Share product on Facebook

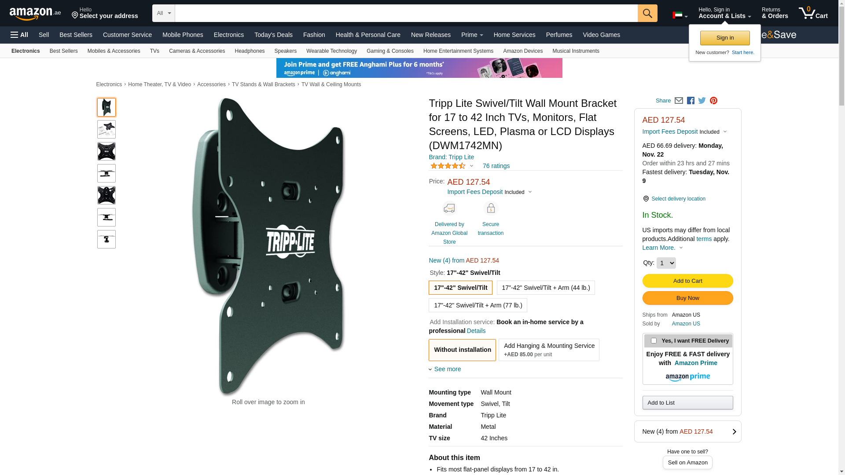pyautogui.click(x=691, y=101)
